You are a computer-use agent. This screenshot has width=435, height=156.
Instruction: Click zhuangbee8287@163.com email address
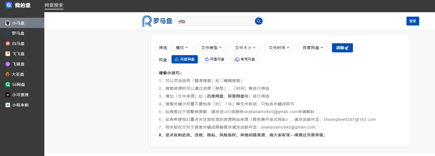(x=349, y=119)
